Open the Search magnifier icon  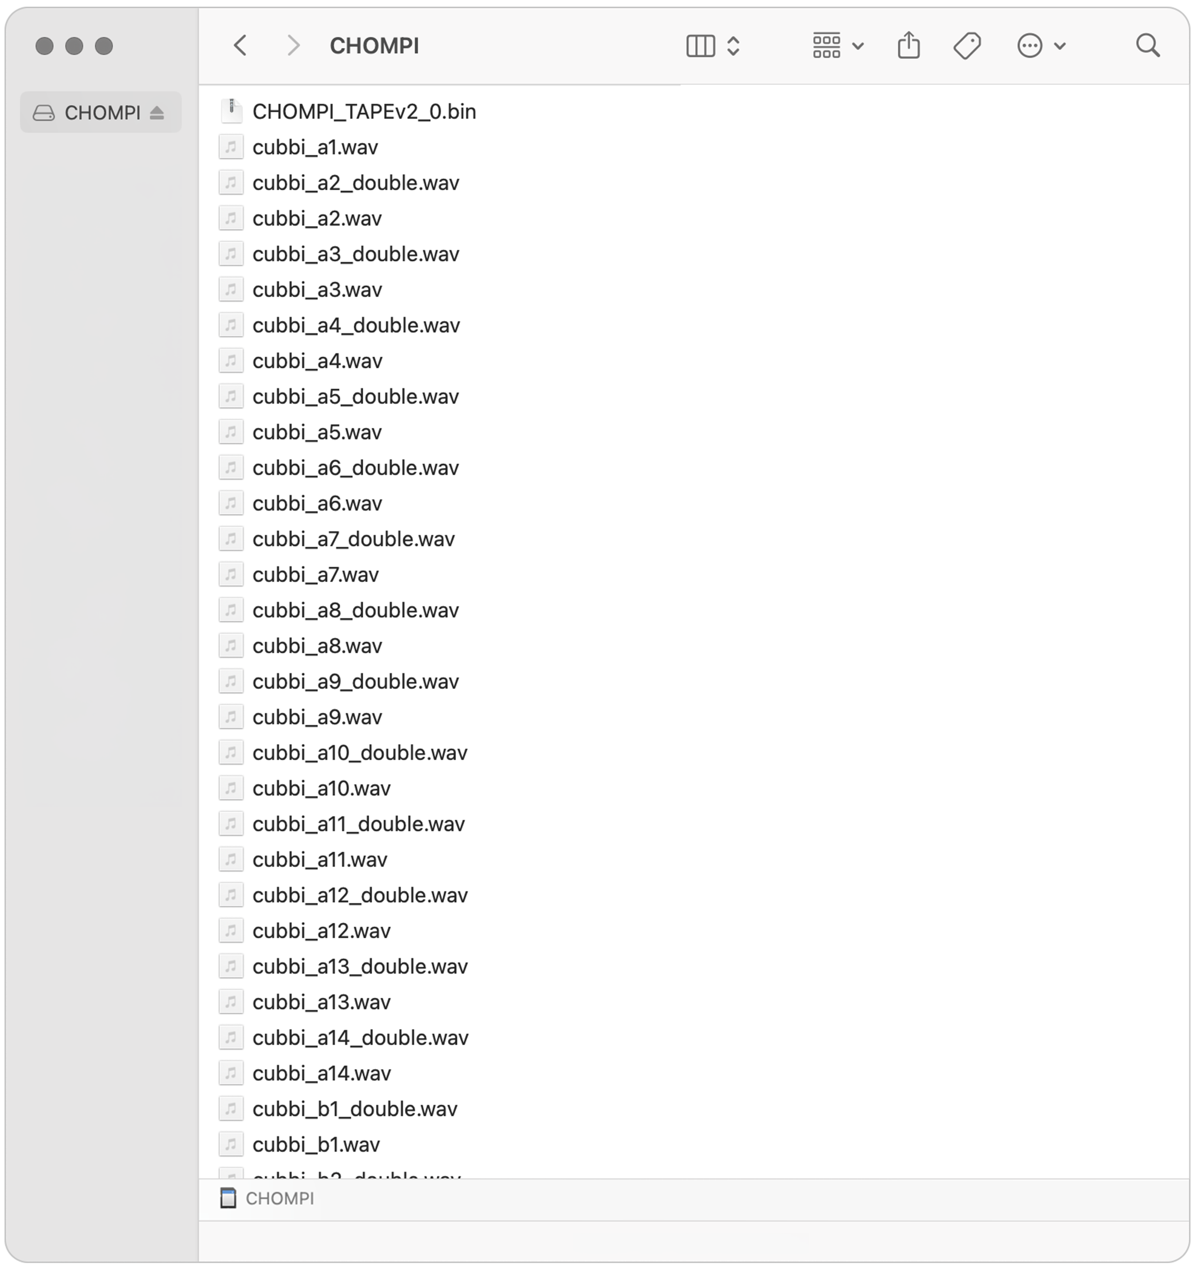[1147, 45]
